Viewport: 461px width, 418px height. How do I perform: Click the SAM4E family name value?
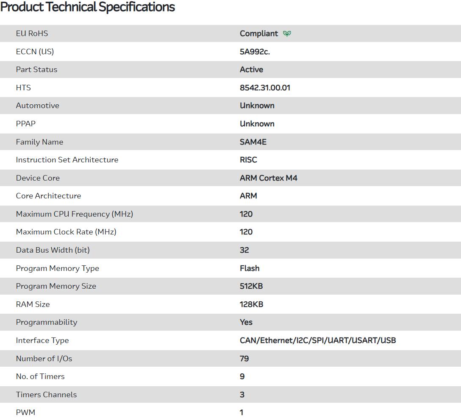253,142
